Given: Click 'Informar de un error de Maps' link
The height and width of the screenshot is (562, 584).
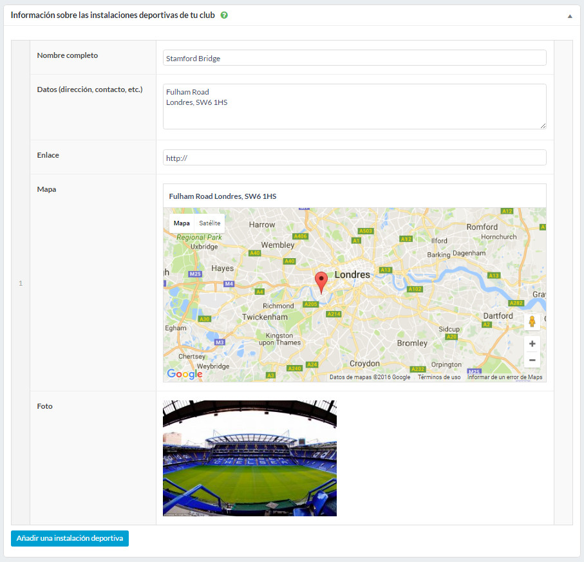Looking at the screenshot, I should pyautogui.click(x=504, y=377).
